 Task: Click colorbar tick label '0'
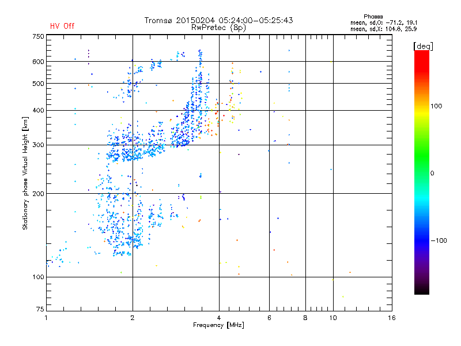coord(432,174)
